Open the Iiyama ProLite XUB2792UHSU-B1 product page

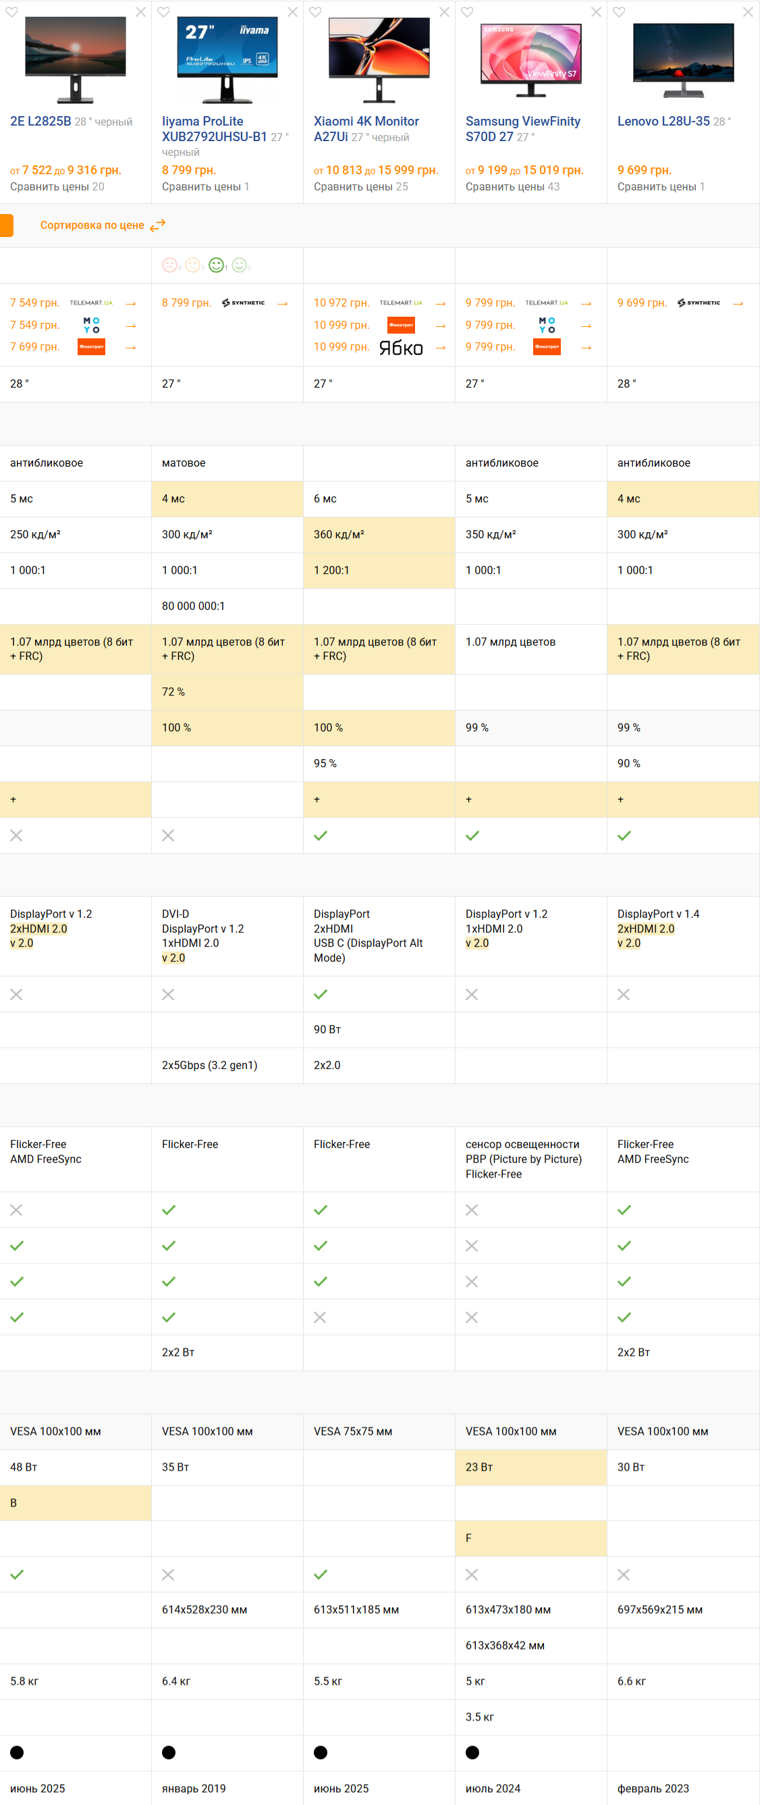point(213,129)
